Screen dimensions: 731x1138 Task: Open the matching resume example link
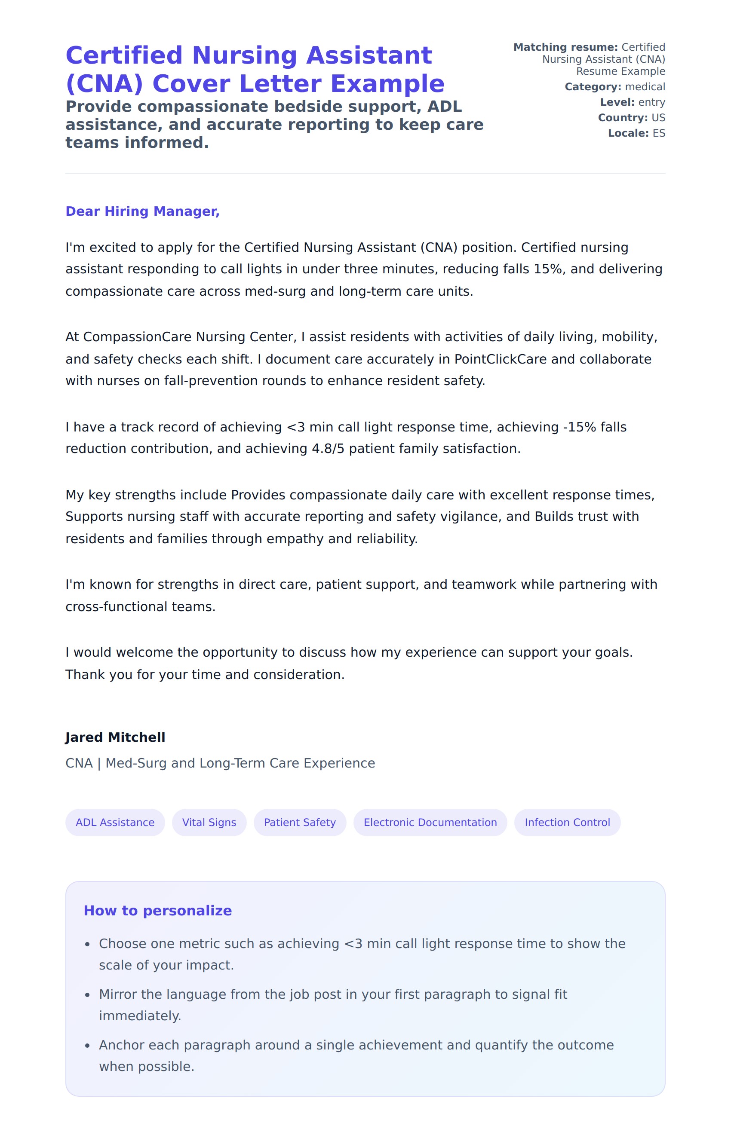coord(603,59)
